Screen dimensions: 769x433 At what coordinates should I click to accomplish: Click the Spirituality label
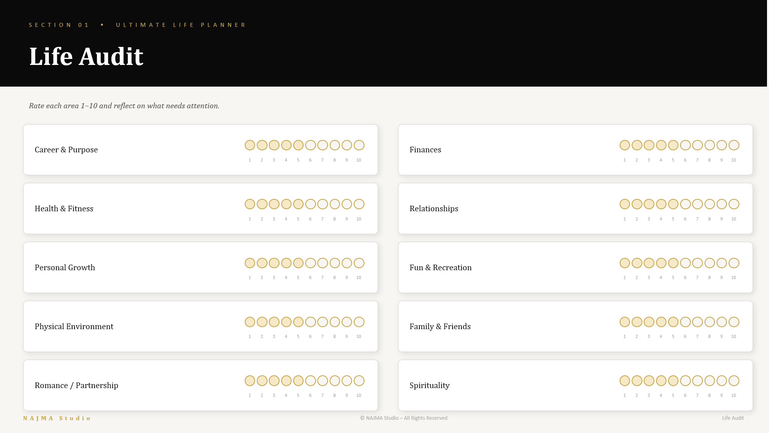(x=429, y=385)
